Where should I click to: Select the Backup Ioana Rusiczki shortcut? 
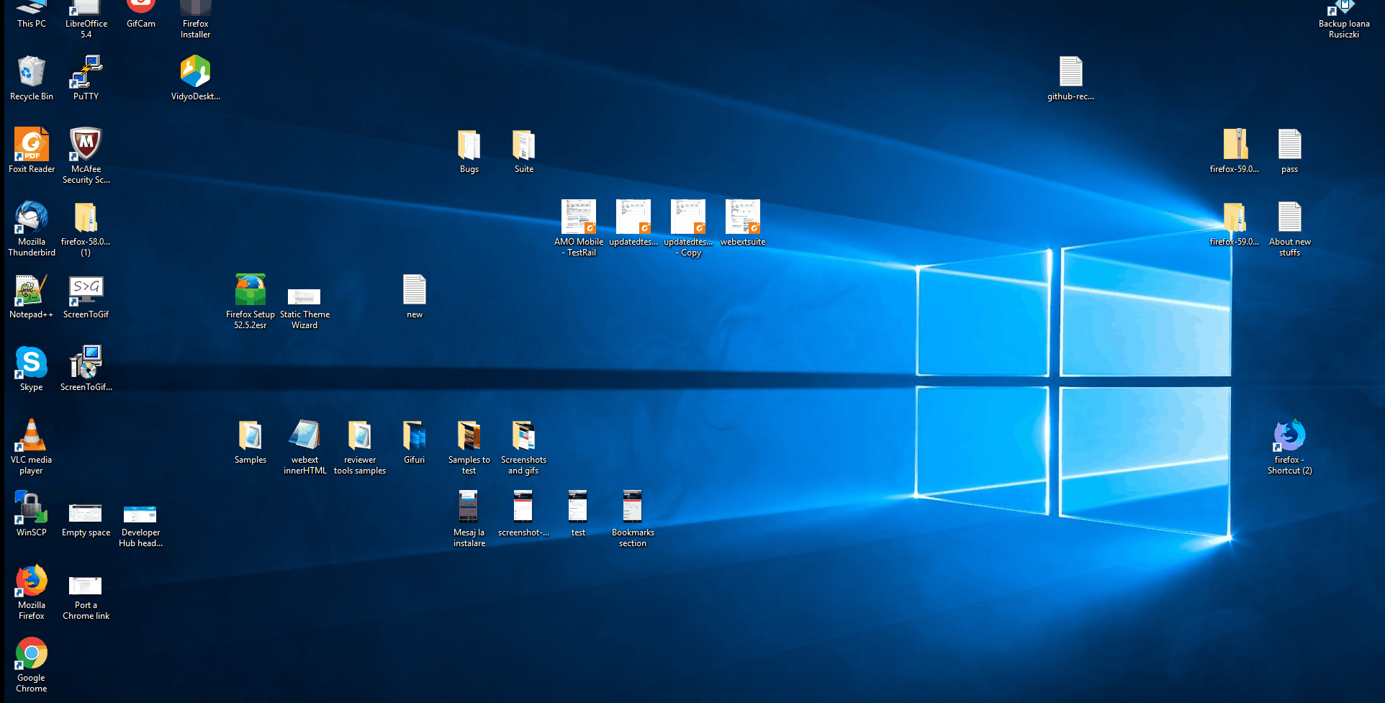point(1344,19)
